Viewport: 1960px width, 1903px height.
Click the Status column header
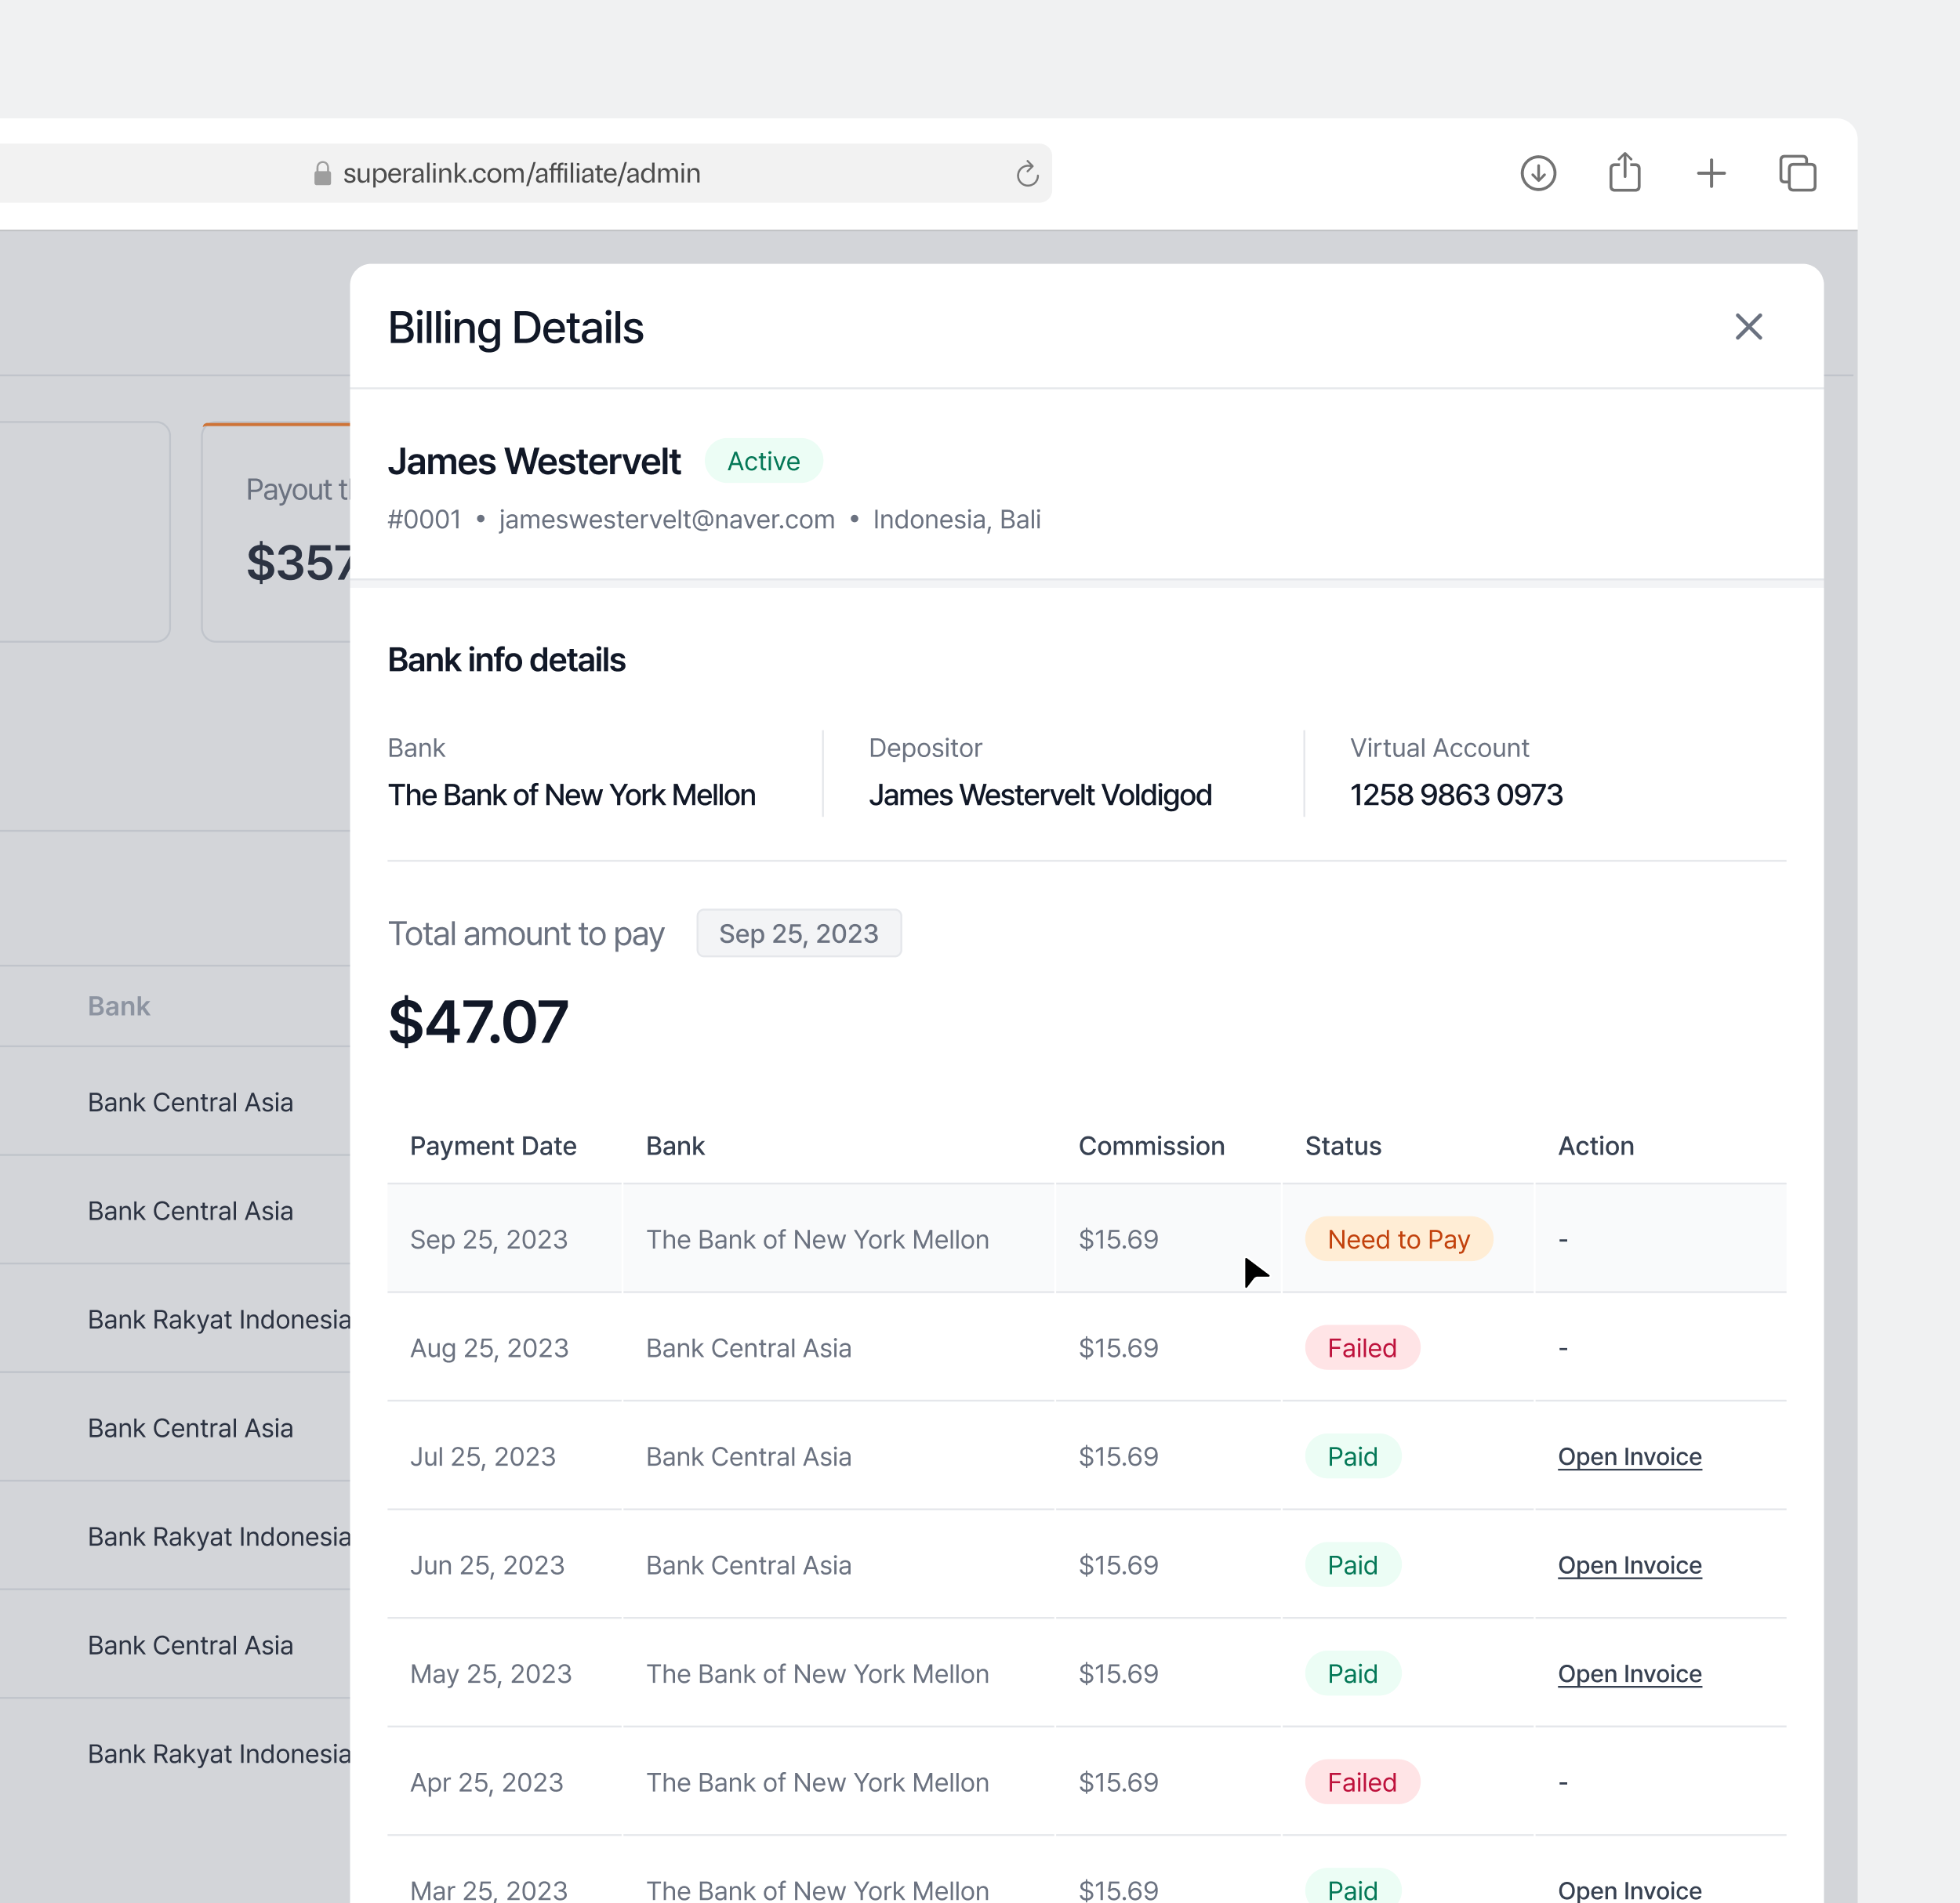(1343, 1145)
